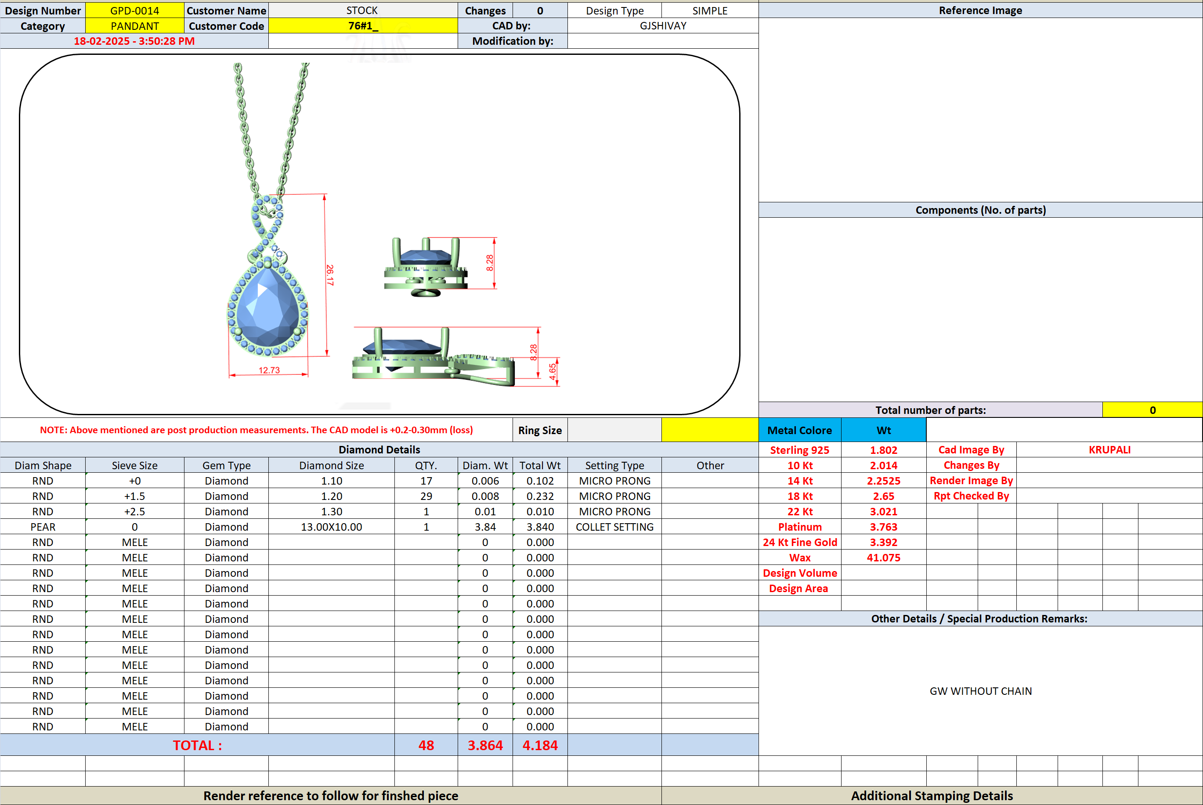Select the Changes By label cell
Viewport: 1203px width, 805px height.
972,465
